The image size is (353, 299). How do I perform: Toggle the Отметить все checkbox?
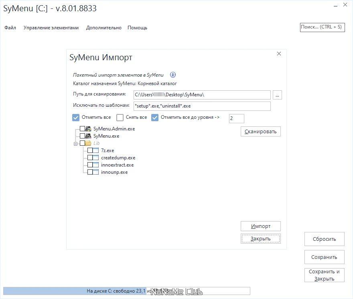coord(76,117)
